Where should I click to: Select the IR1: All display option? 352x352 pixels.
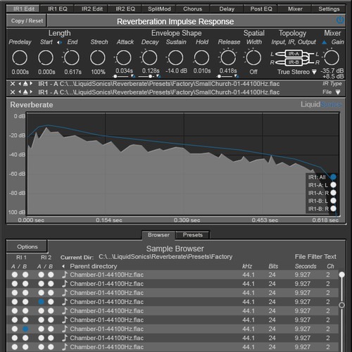coord(333,177)
